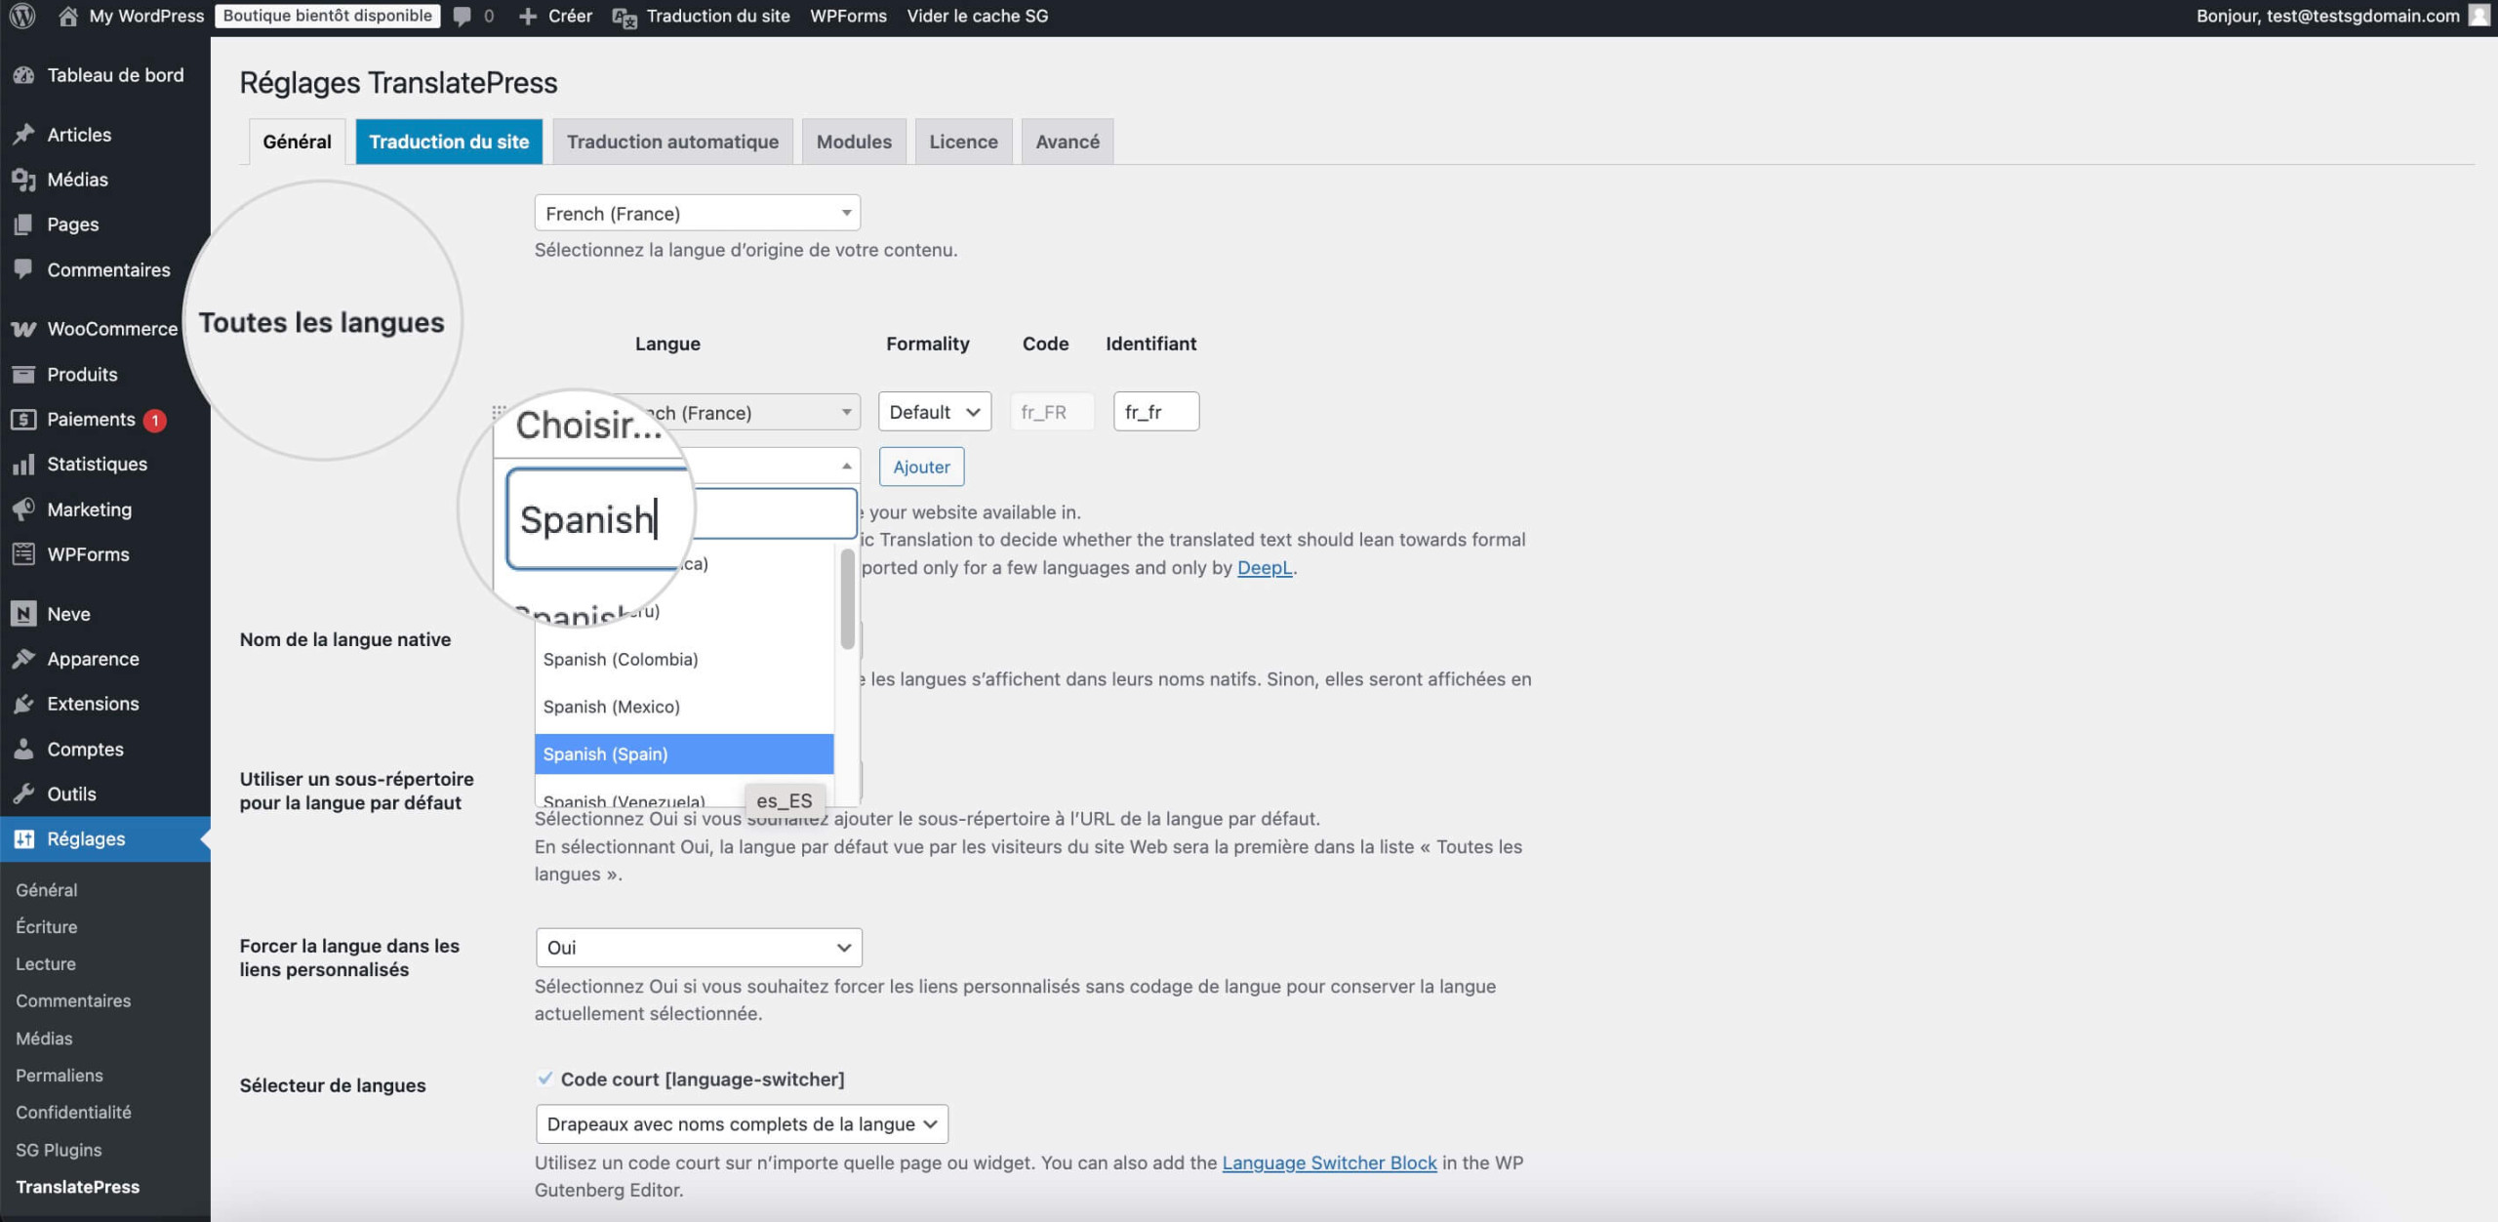Click the WordPress logo icon in admin bar
2498x1222 pixels.
[21, 16]
